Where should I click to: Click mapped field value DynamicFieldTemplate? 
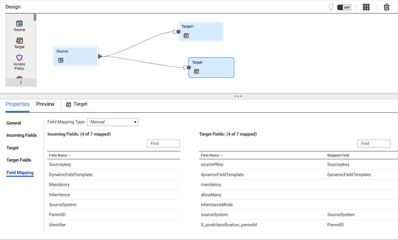pyautogui.click(x=349, y=175)
